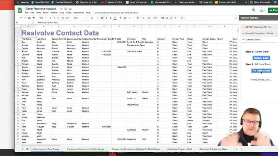Open the Fill color picker
Screen dimensions: 278x156
[x=120, y=18]
